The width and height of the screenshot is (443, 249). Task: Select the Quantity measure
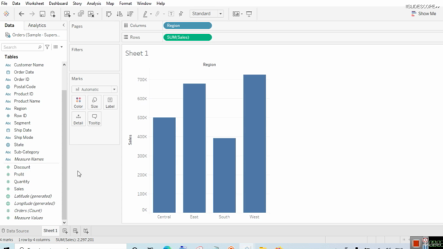tap(21, 182)
